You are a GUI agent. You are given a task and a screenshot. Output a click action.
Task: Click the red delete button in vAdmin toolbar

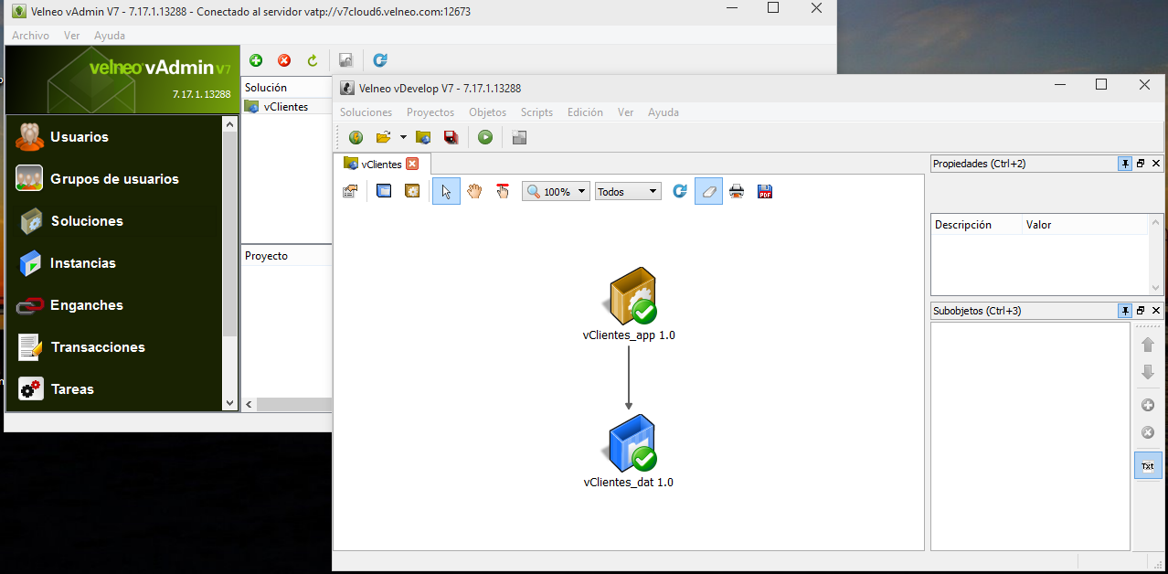(x=284, y=60)
